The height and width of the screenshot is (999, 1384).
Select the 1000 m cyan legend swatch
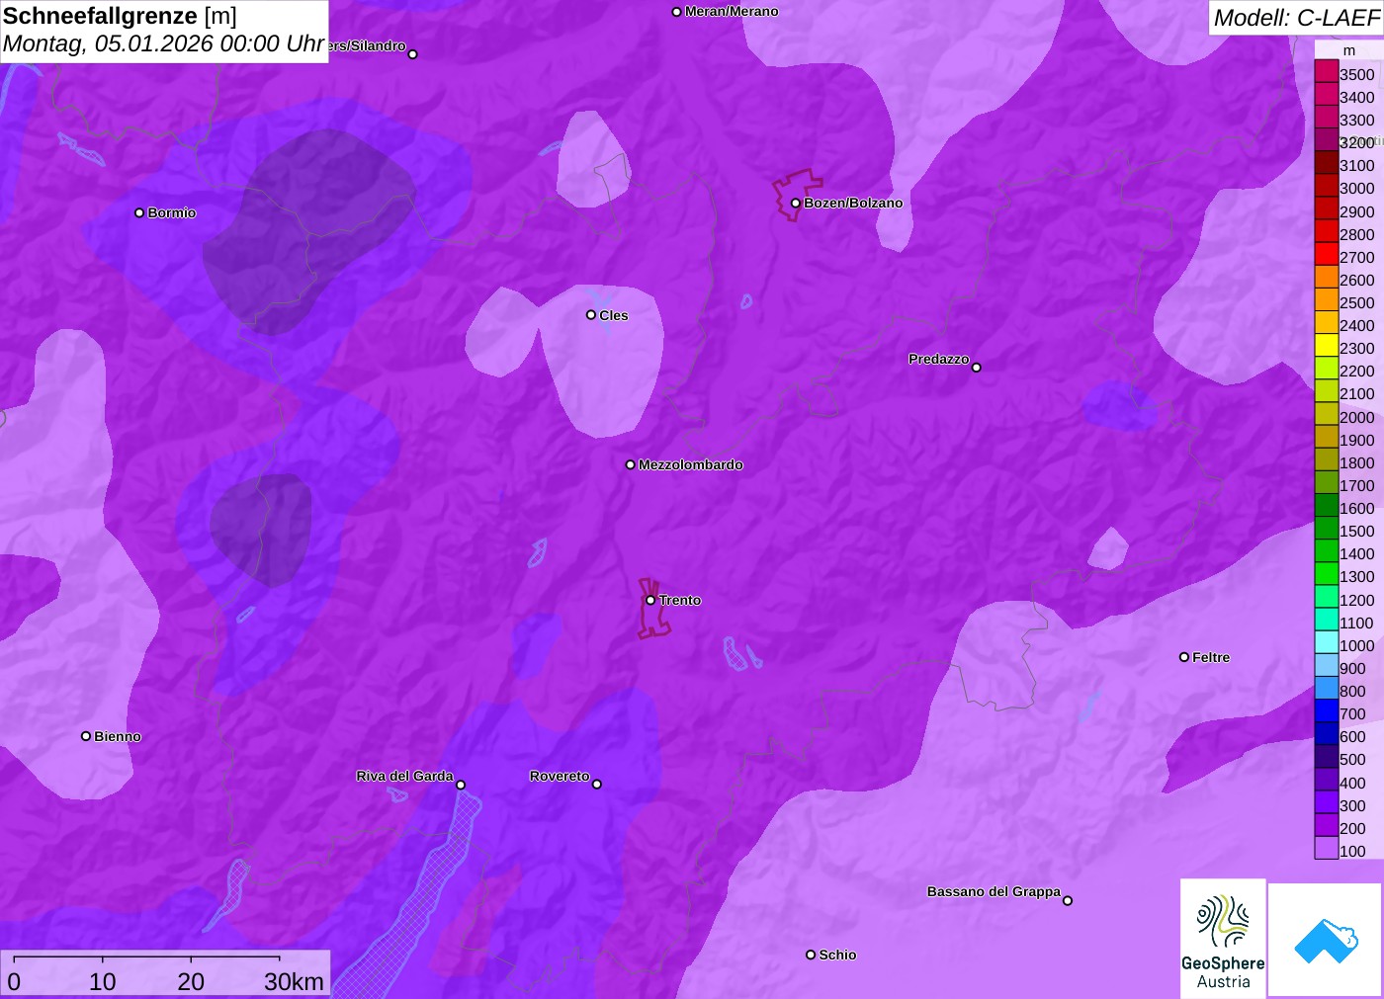[1327, 644]
